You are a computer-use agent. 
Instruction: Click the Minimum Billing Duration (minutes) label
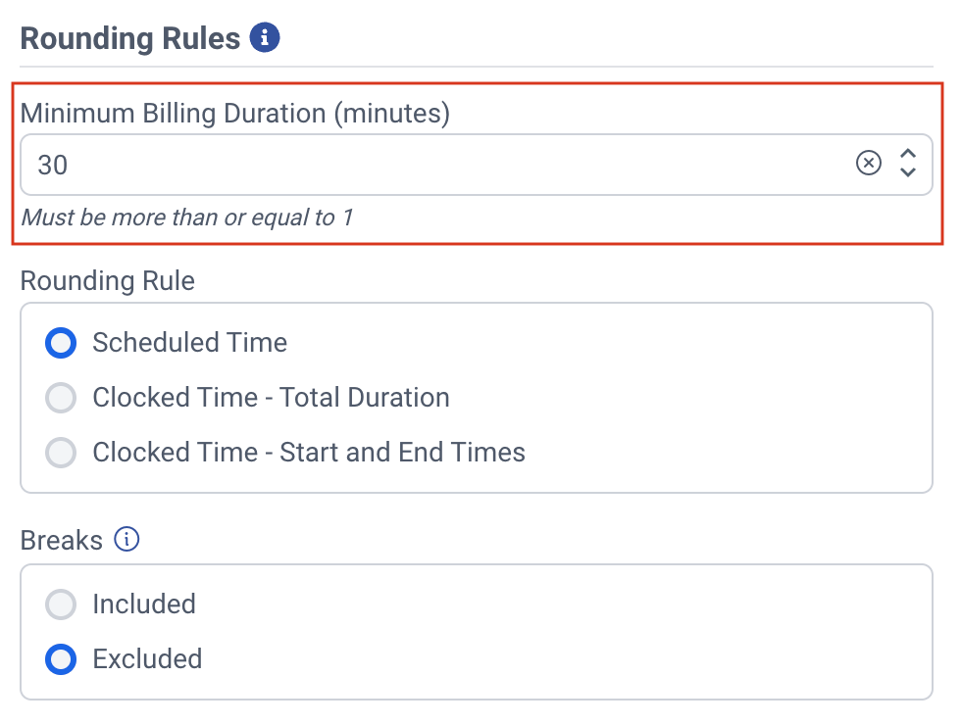pyautogui.click(x=235, y=114)
